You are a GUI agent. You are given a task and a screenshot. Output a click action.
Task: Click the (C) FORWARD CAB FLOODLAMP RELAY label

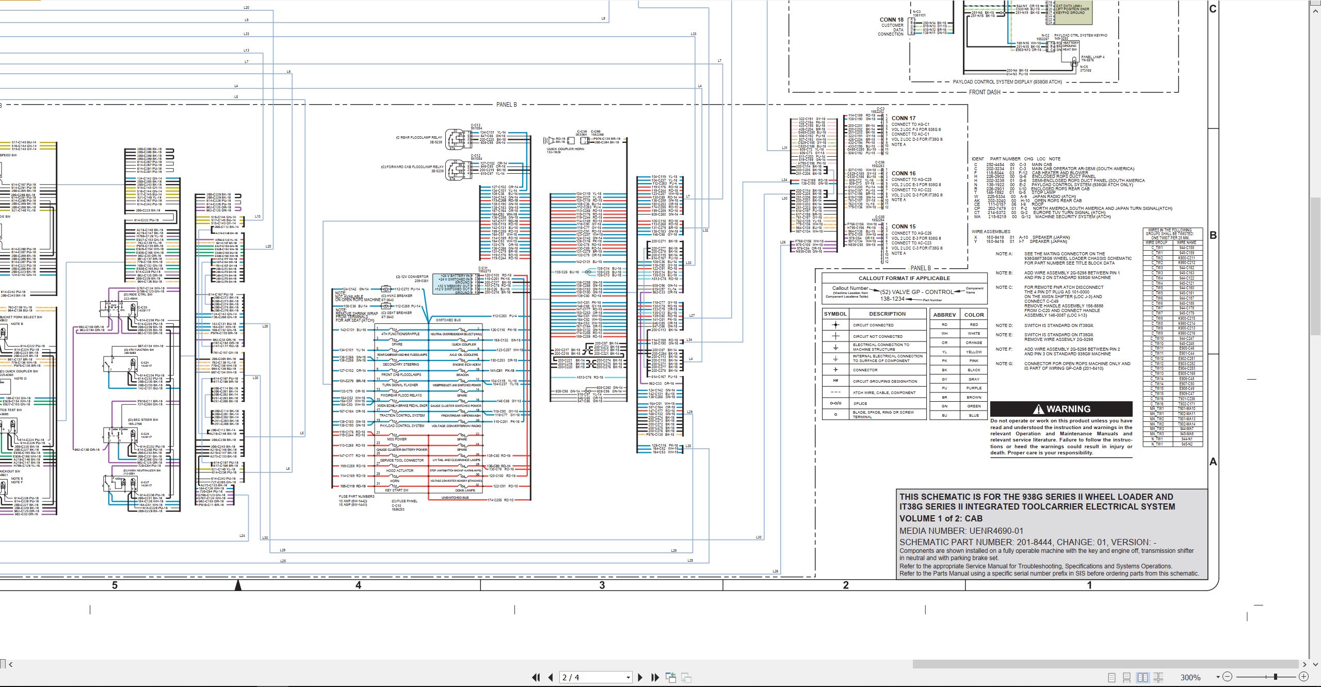pyautogui.click(x=412, y=167)
